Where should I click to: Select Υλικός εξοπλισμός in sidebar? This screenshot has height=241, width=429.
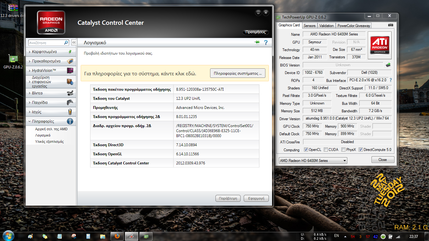tap(49, 142)
